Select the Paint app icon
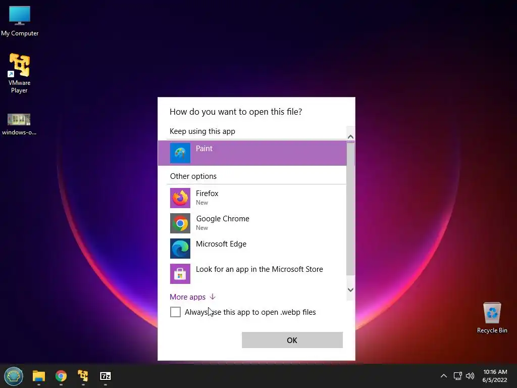 click(180, 153)
